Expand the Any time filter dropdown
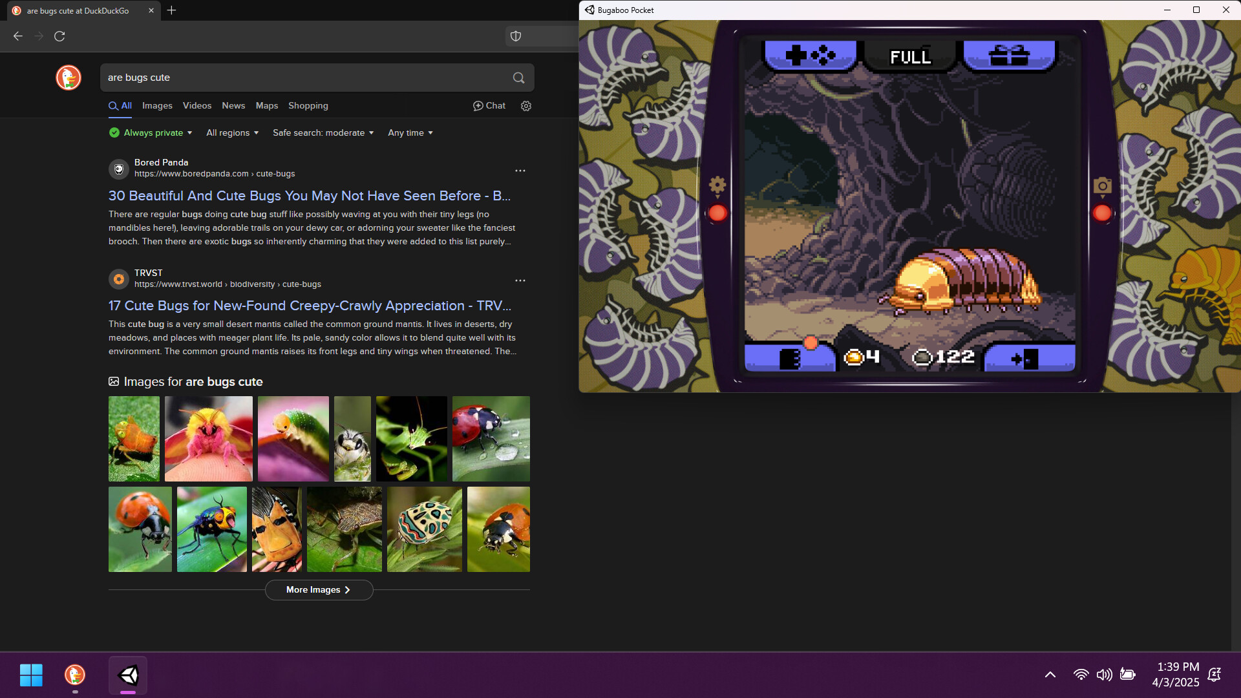Image resolution: width=1241 pixels, height=698 pixels. pos(410,132)
